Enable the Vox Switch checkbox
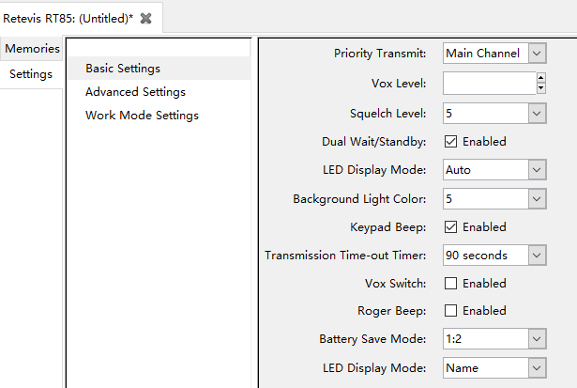 tap(450, 284)
